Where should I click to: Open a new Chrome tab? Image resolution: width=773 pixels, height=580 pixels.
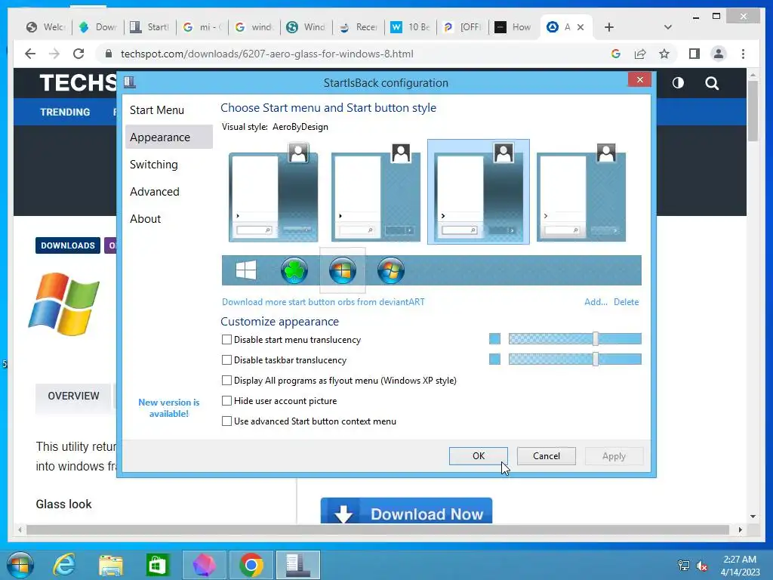click(x=609, y=27)
